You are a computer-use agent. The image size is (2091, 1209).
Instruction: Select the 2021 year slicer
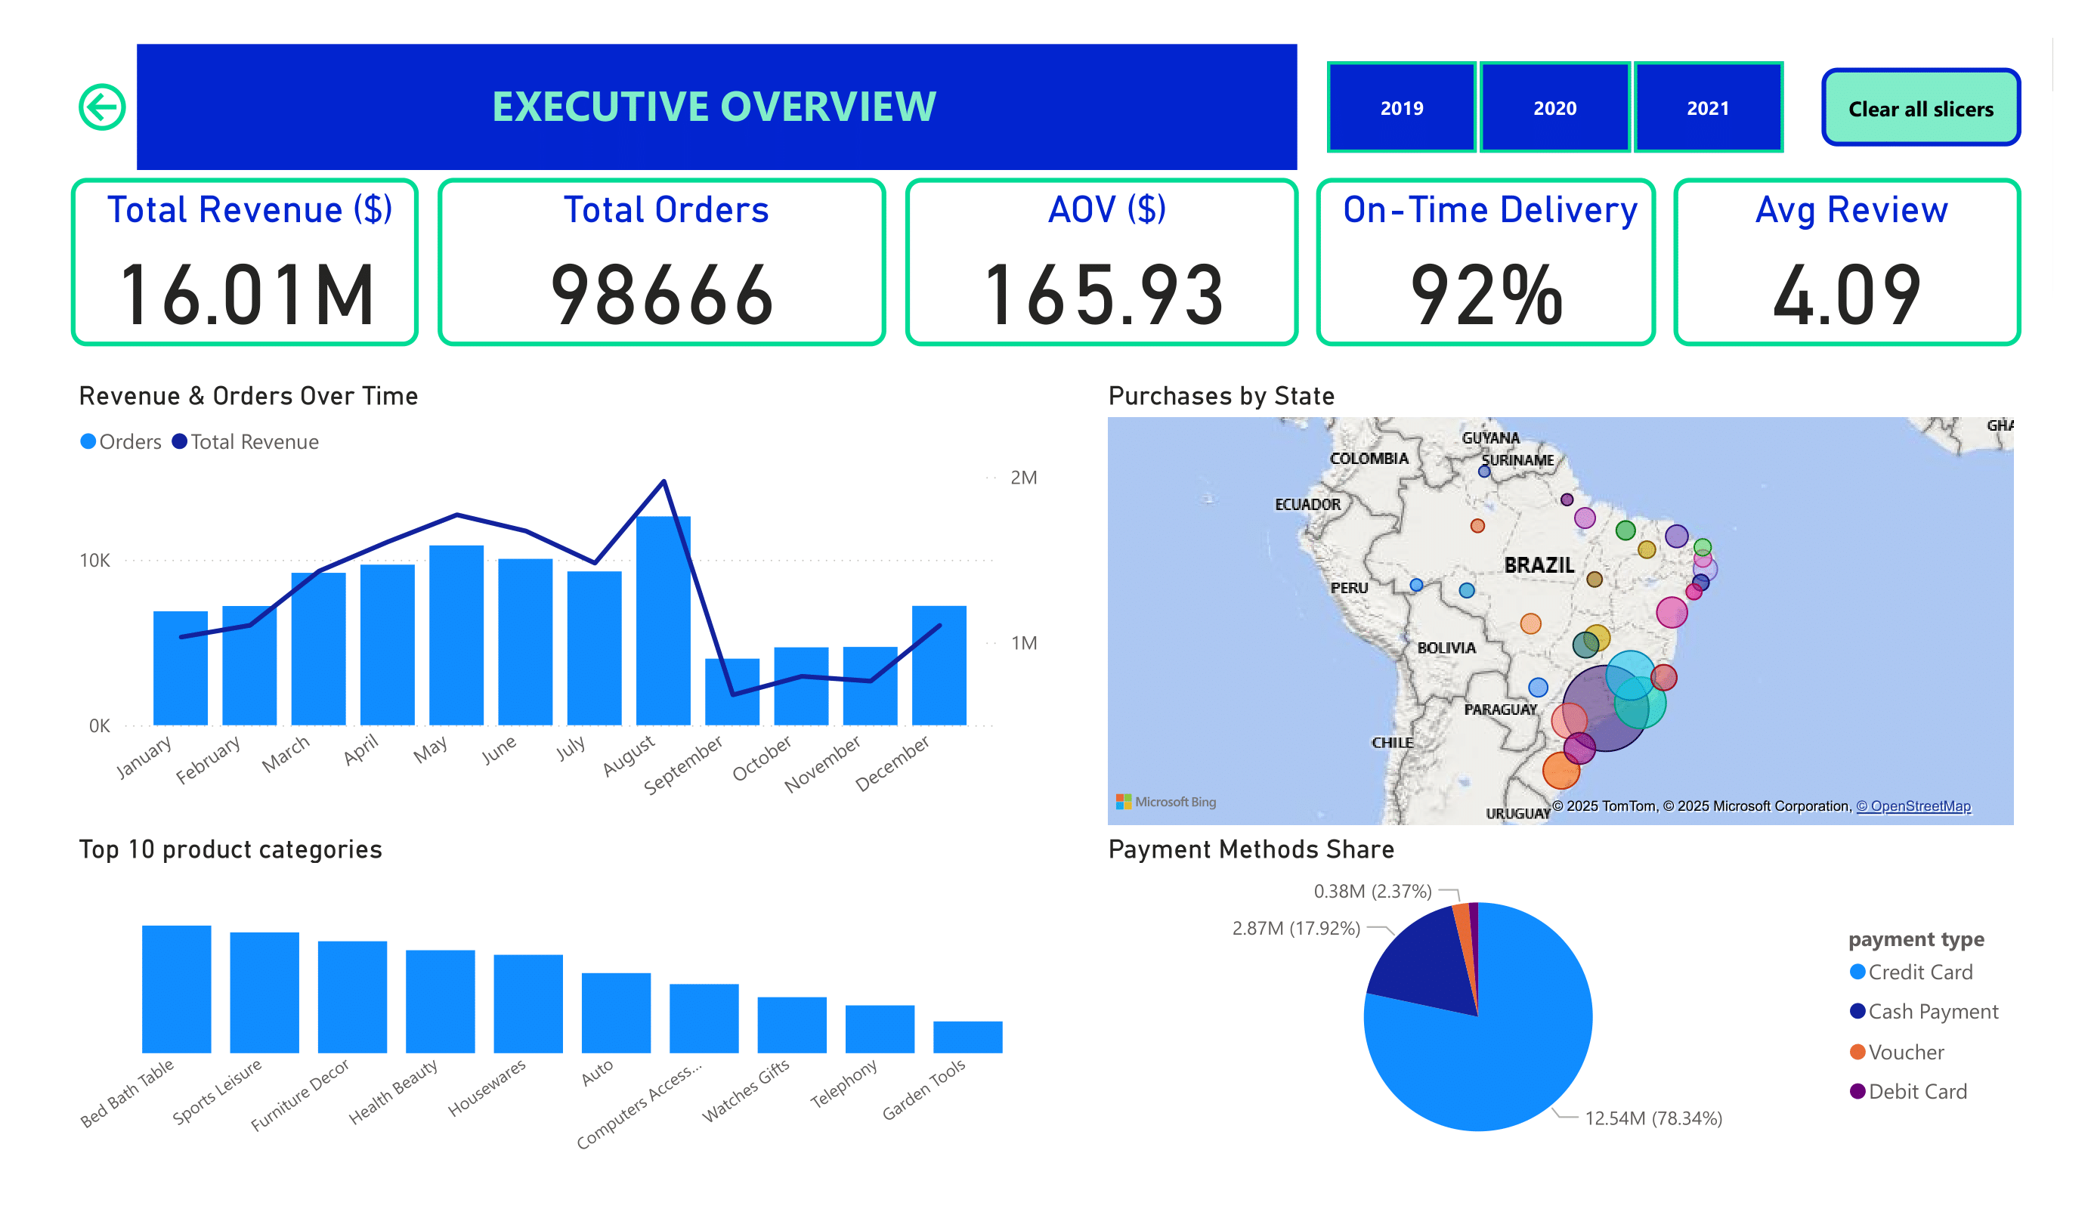pos(1707,108)
